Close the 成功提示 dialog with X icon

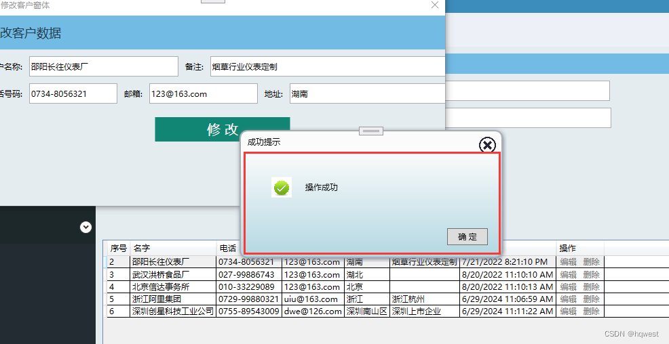[x=487, y=145]
